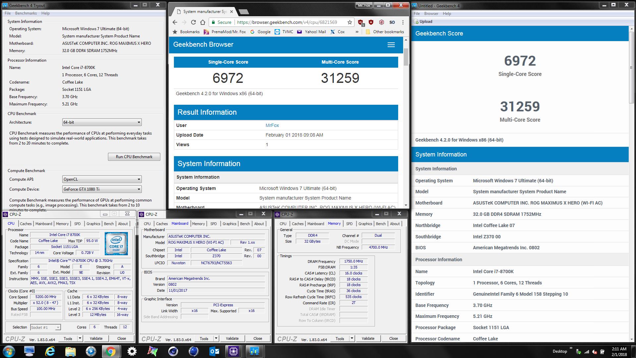Click Upload in Untitled Geekbench window

[x=423, y=22]
